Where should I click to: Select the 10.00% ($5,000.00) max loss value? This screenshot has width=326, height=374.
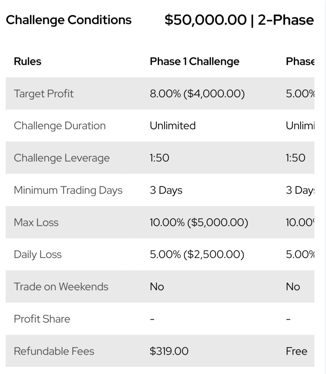click(199, 222)
